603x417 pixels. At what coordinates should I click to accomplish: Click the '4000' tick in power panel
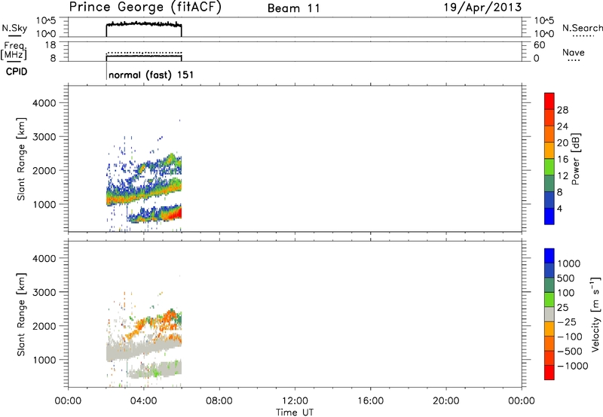[44, 103]
